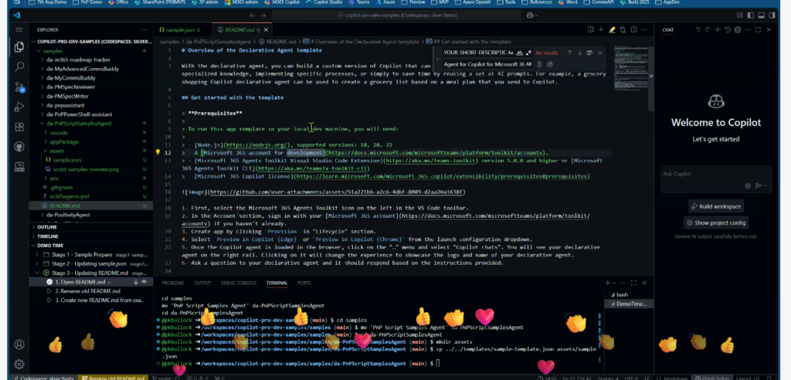The width and height of the screenshot is (791, 380).
Task: Open the Copilot menu beside command center
Action: 532,15
